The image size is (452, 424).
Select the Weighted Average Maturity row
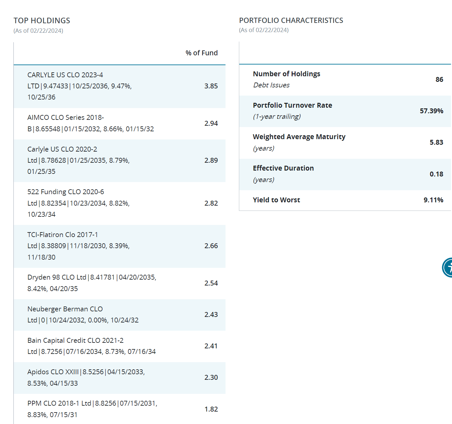345,143
